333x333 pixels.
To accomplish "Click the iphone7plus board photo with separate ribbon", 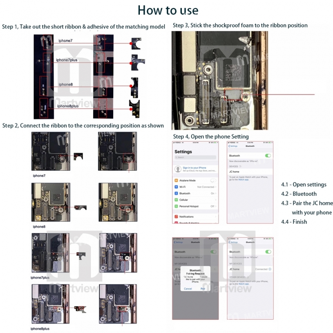I will pyautogui.click(x=51, y=253).
